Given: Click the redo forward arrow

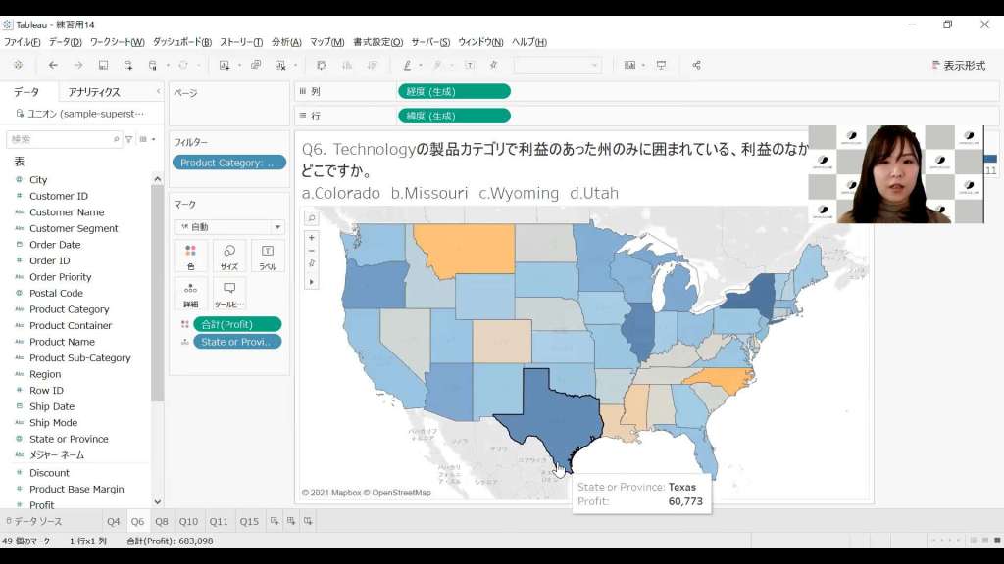Looking at the screenshot, I should pyautogui.click(x=78, y=65).
